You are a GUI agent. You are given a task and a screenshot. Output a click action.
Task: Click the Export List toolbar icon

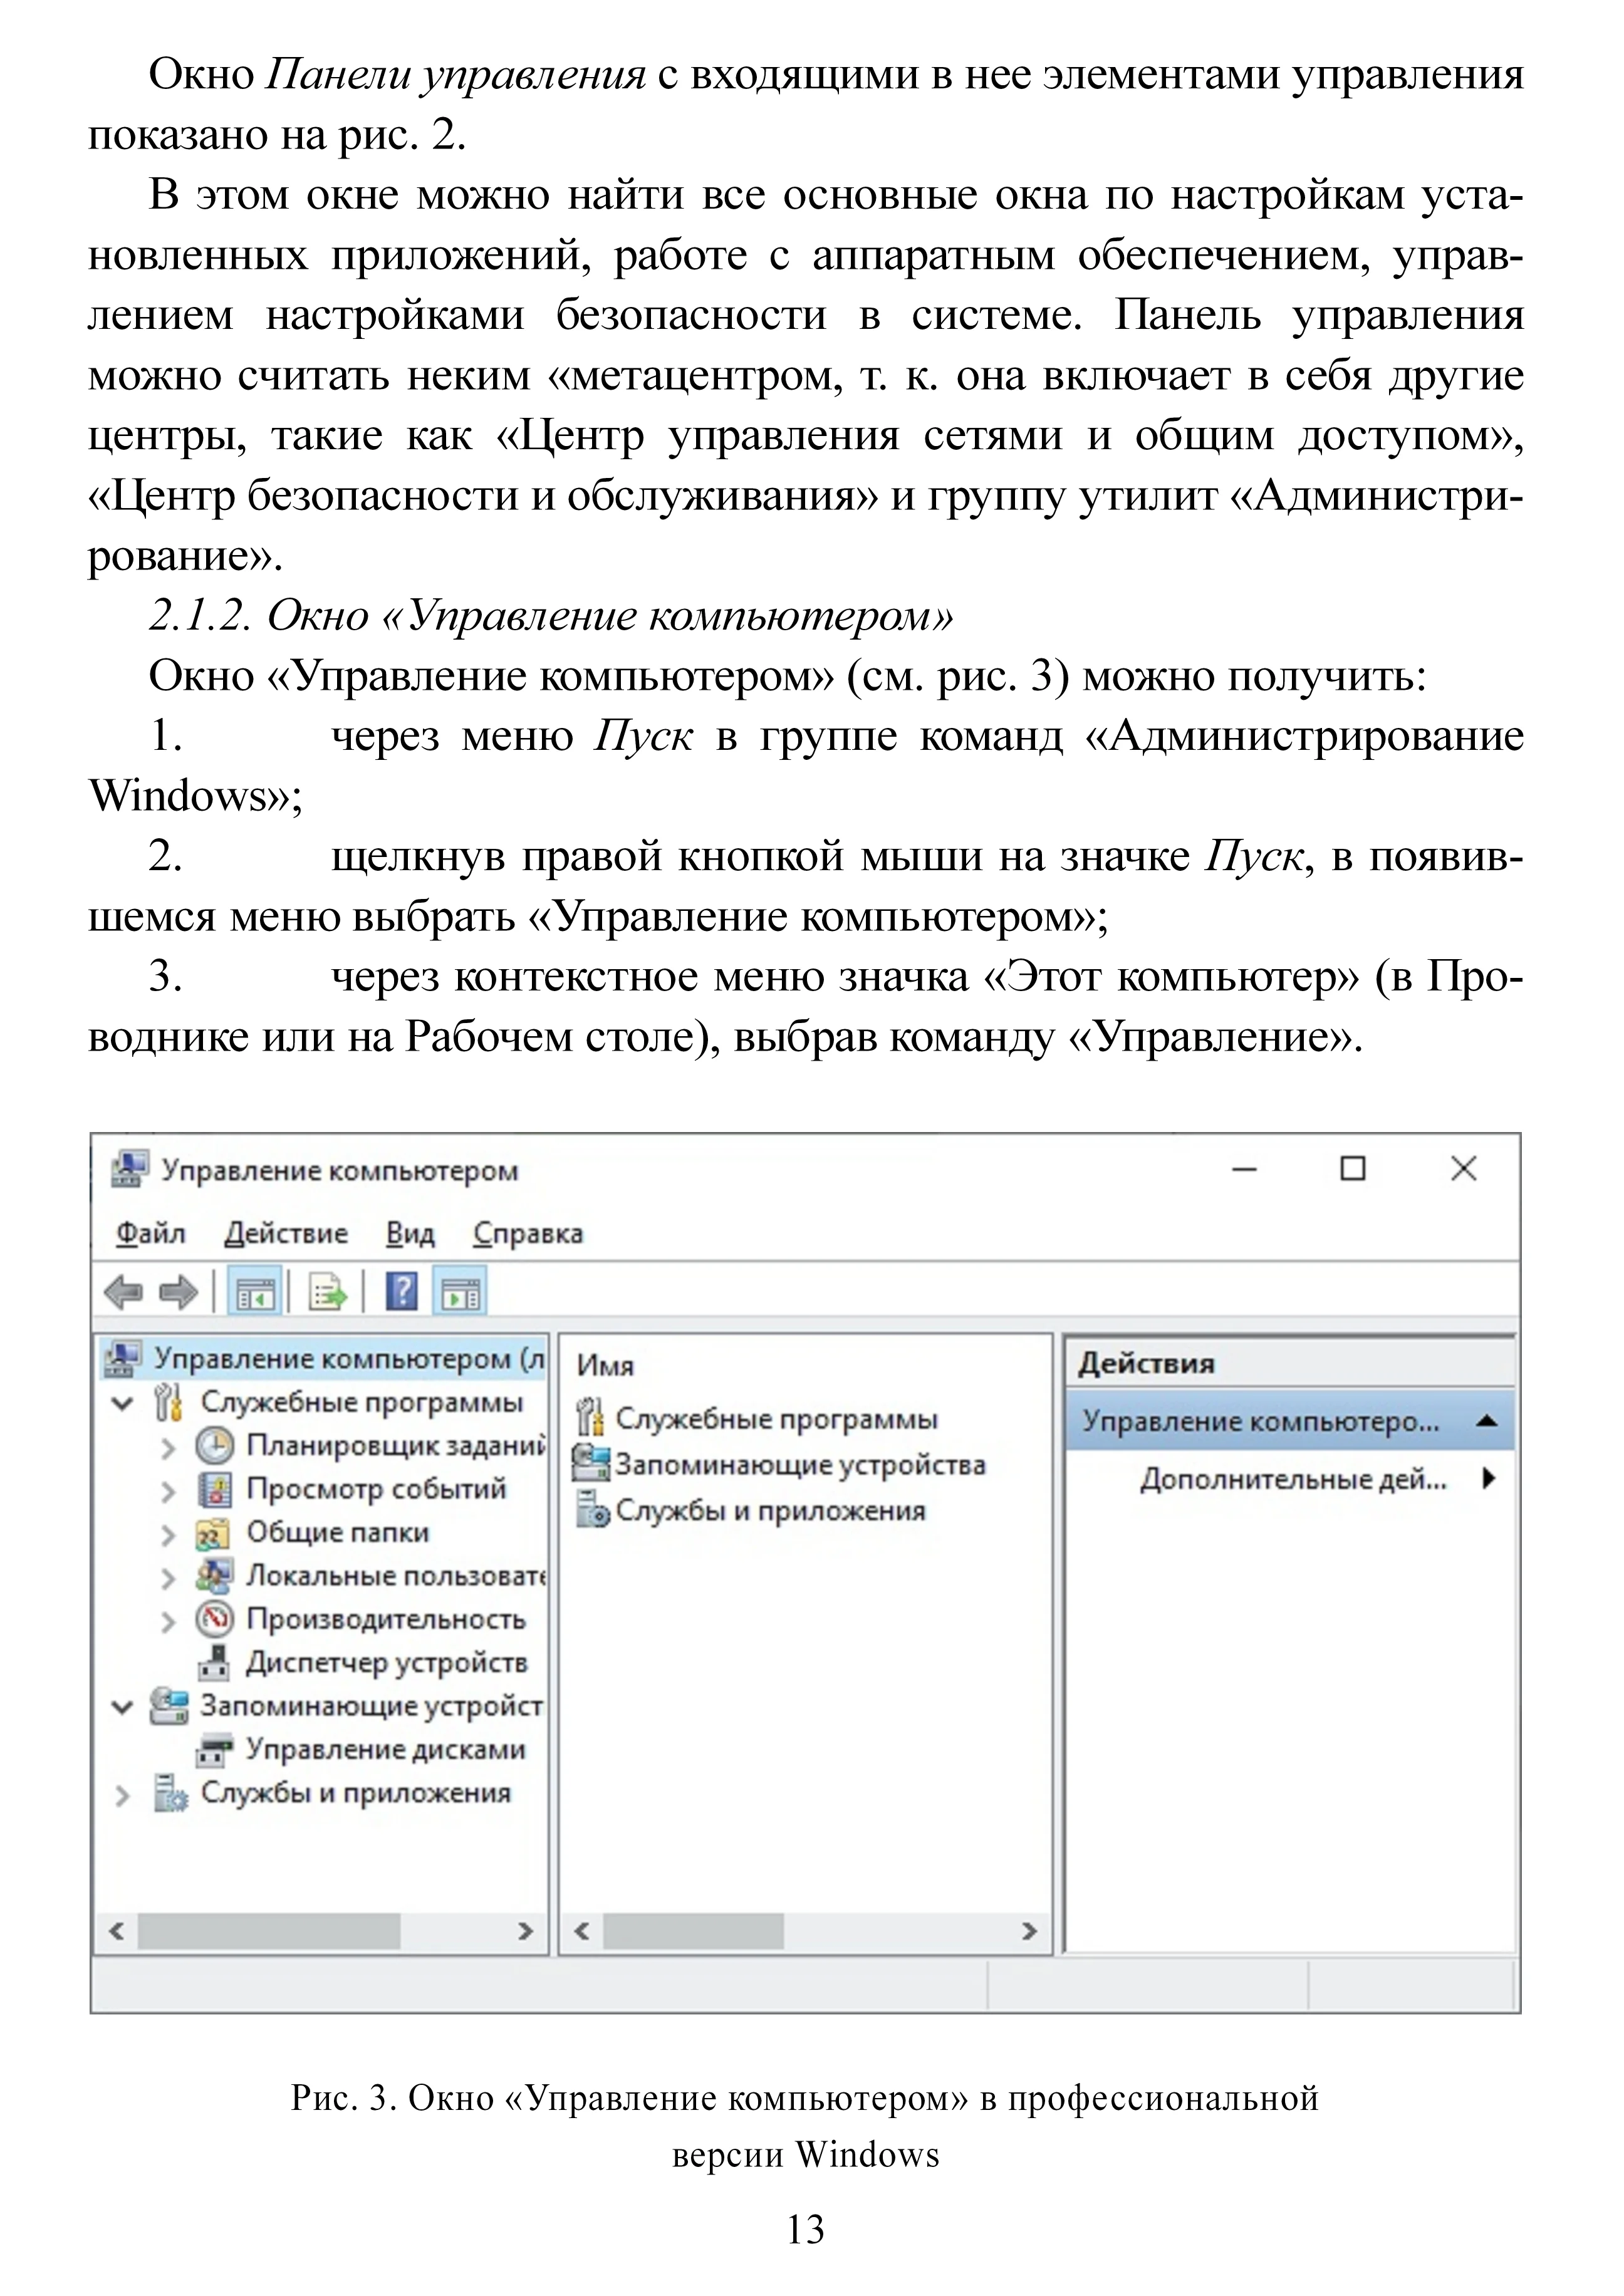pos(326,1293)
